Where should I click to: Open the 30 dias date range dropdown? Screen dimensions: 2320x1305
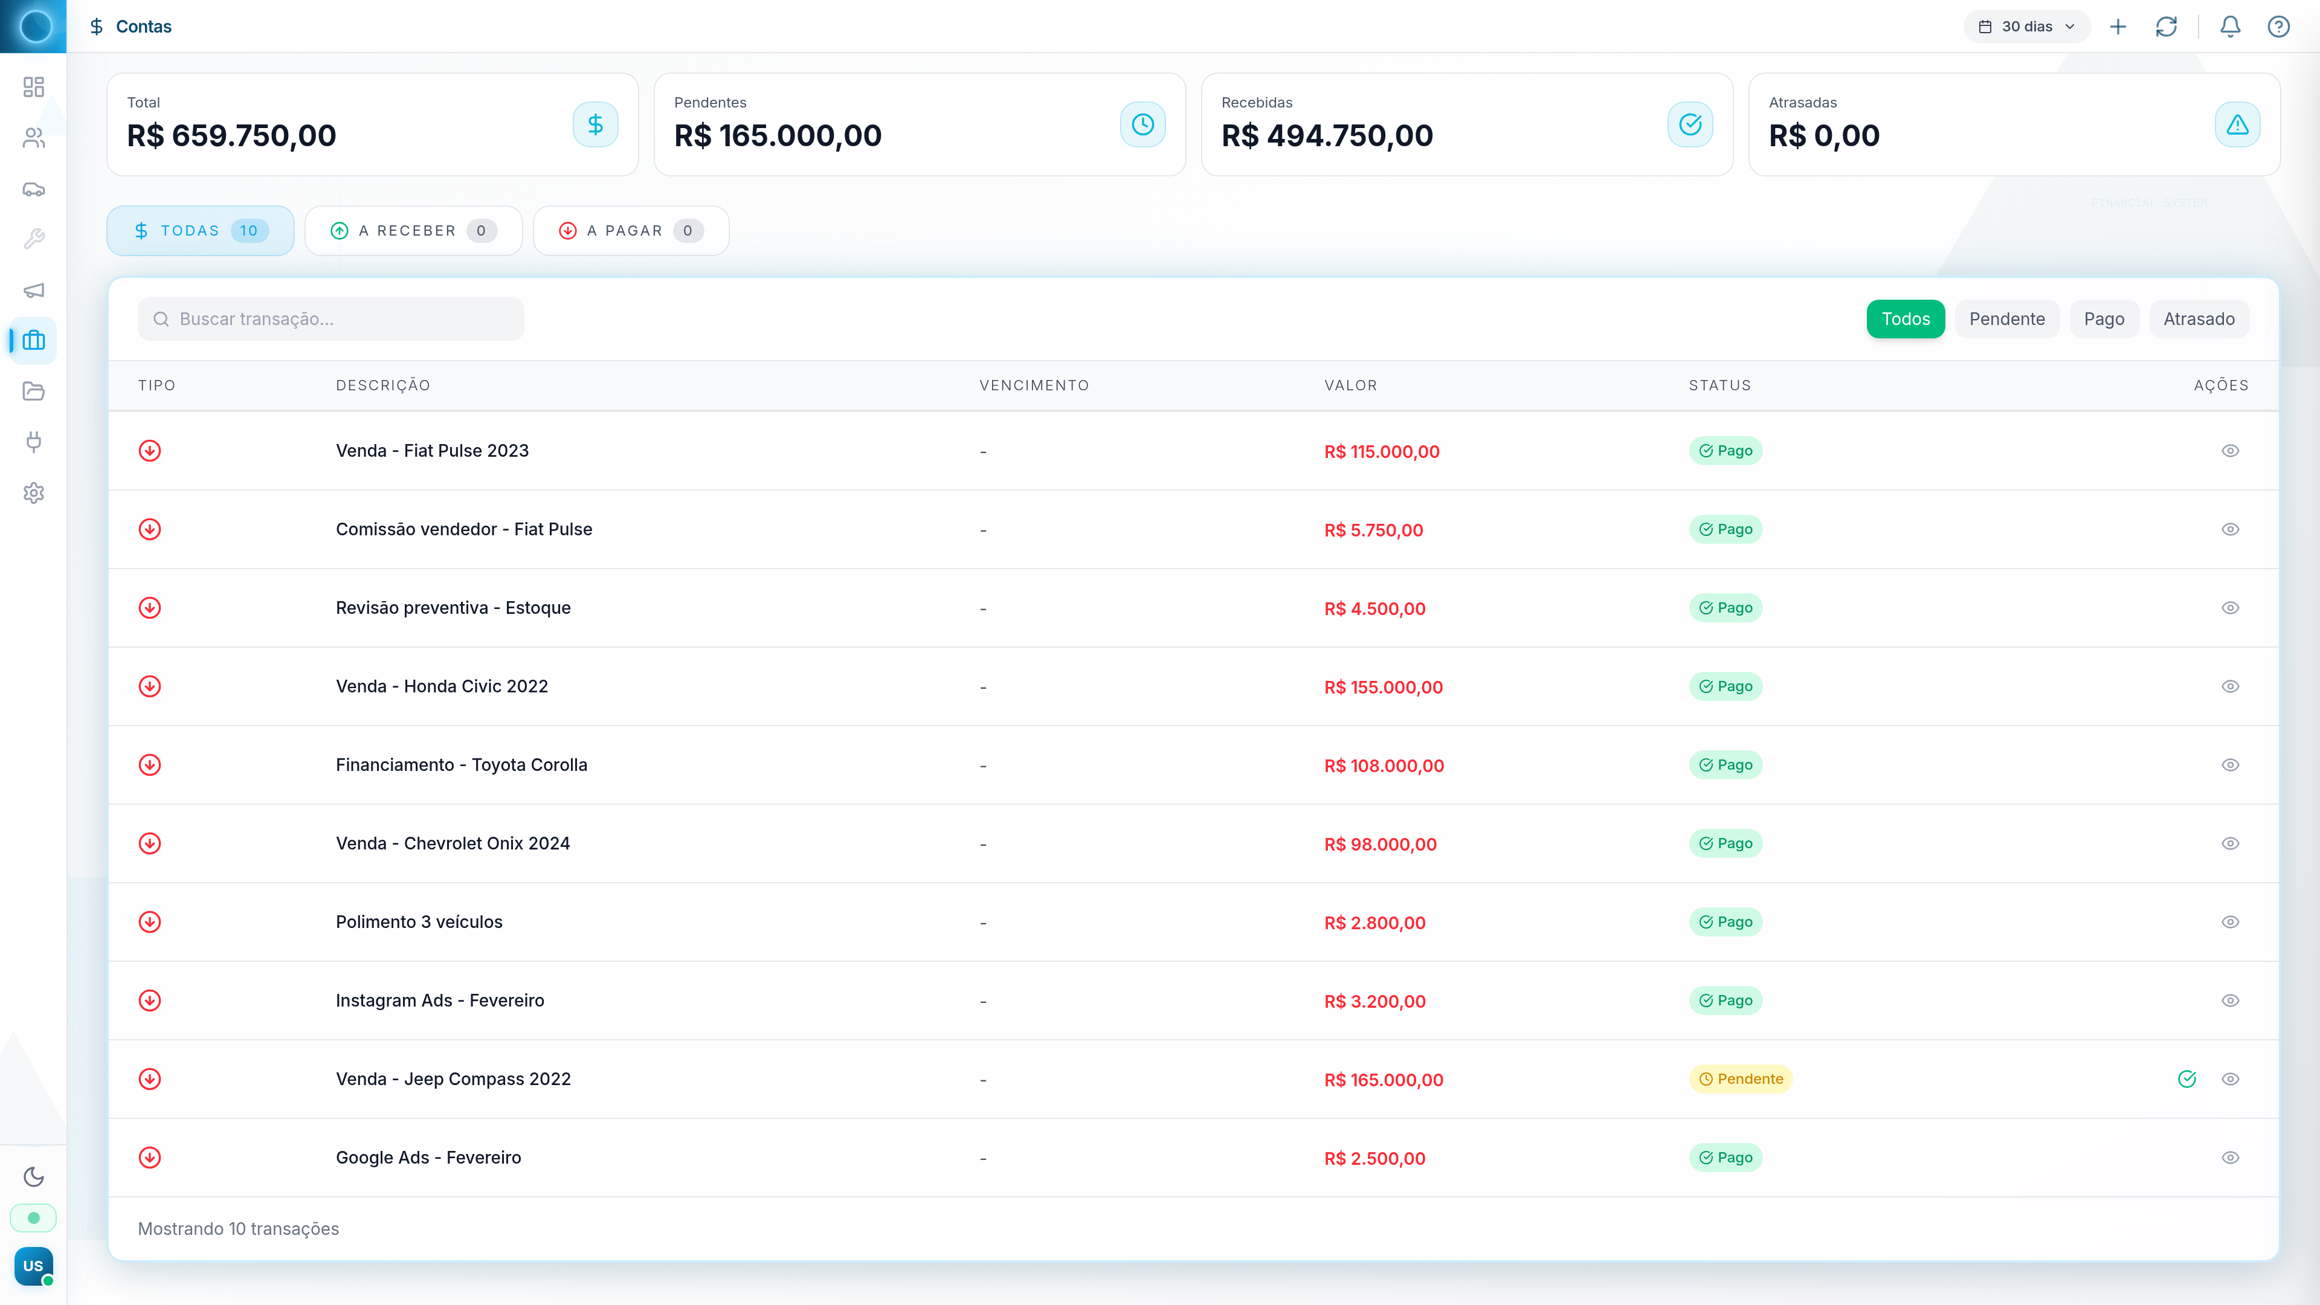(x=2026, y=26)
